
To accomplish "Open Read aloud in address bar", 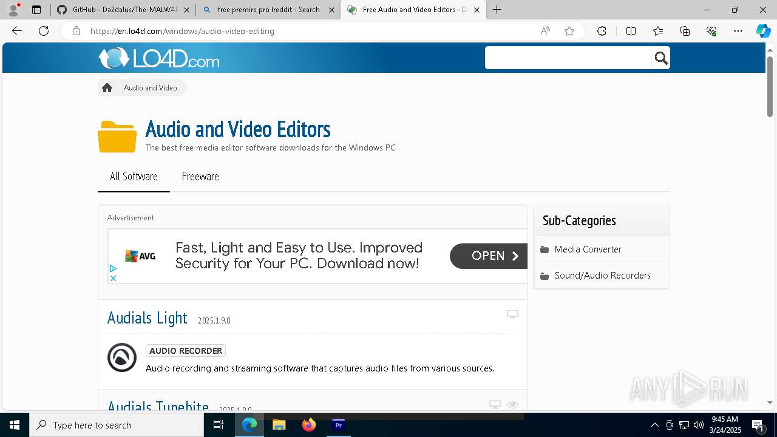I will click(x=545, y=31).
